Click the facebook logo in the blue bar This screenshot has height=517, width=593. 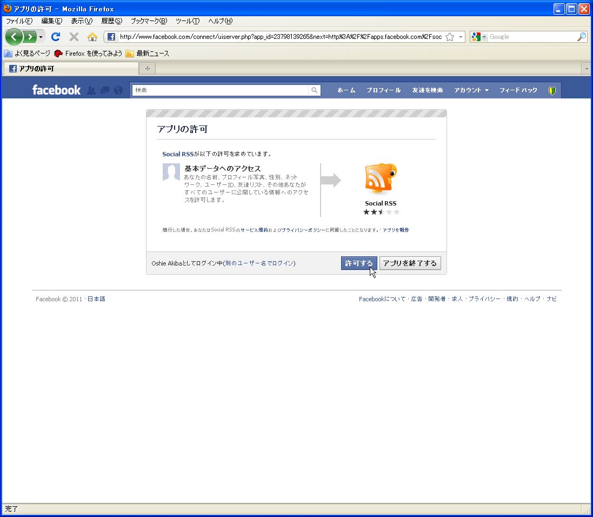56,90
